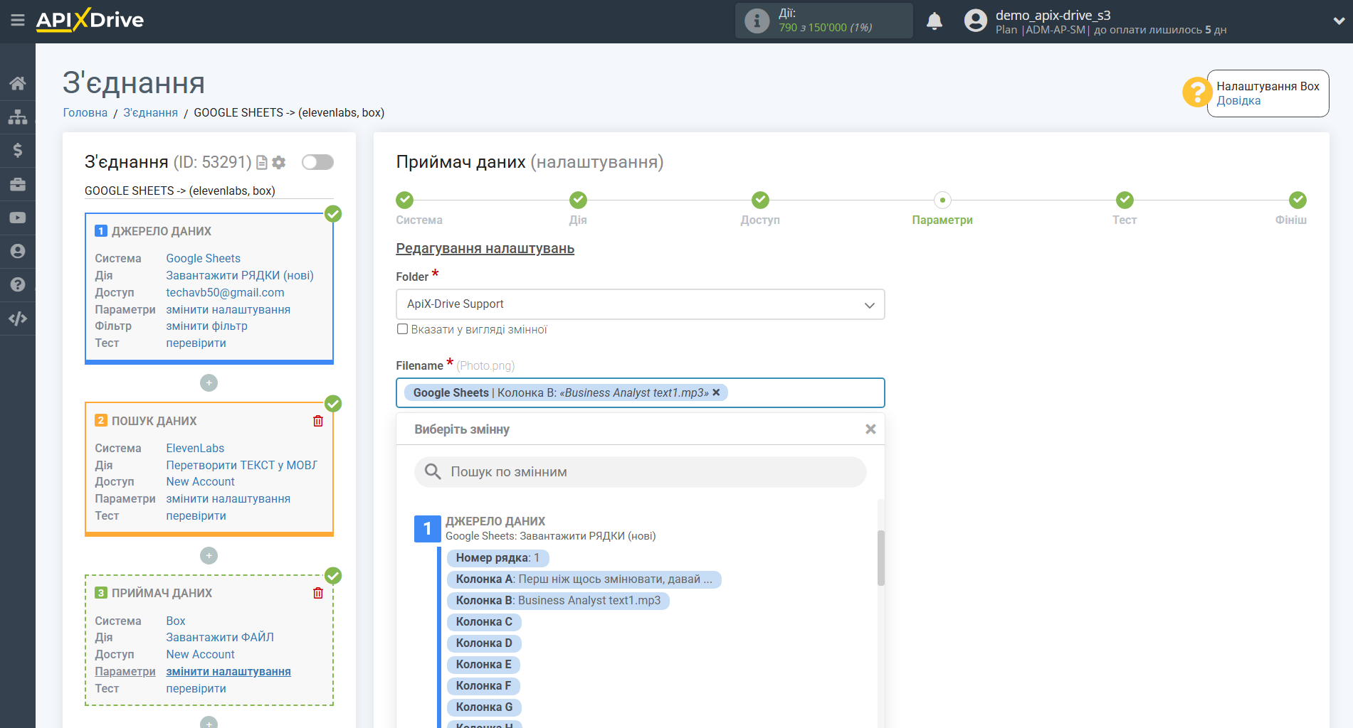Open the Редагування налаштувань link
The height and width of the screenshot is (728, 1353).
[485, 248]
